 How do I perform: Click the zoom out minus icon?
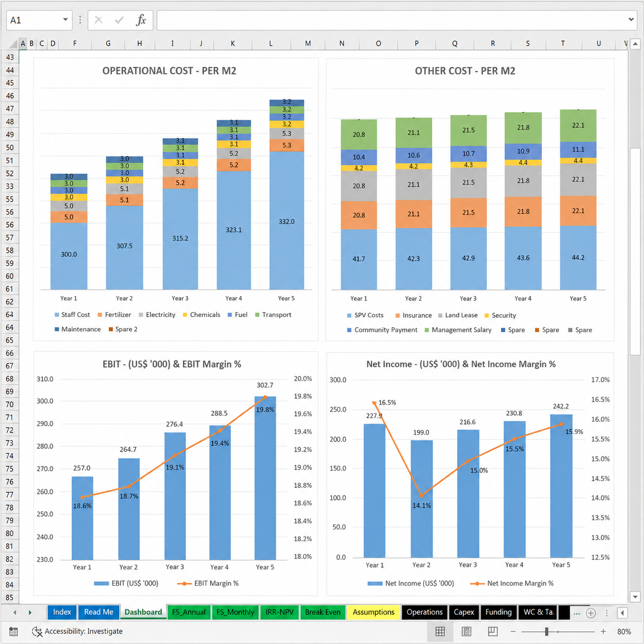pos(513,631)
